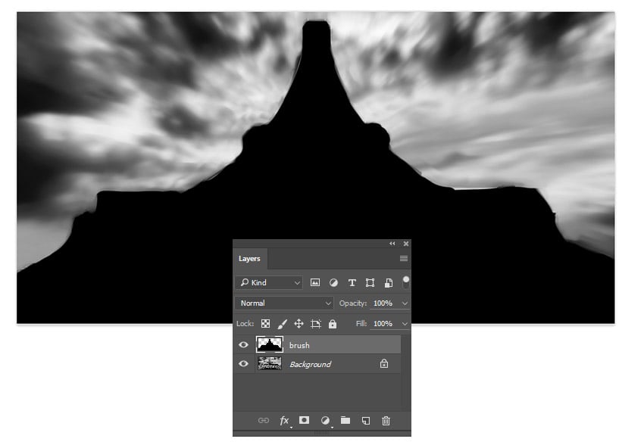Open the Opacity dropdown arrow

pyautogui.click(x=404, y=303)
